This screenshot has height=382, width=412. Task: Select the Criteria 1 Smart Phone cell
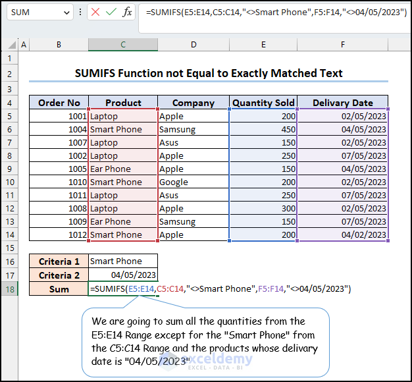click(x=123, y=261)
